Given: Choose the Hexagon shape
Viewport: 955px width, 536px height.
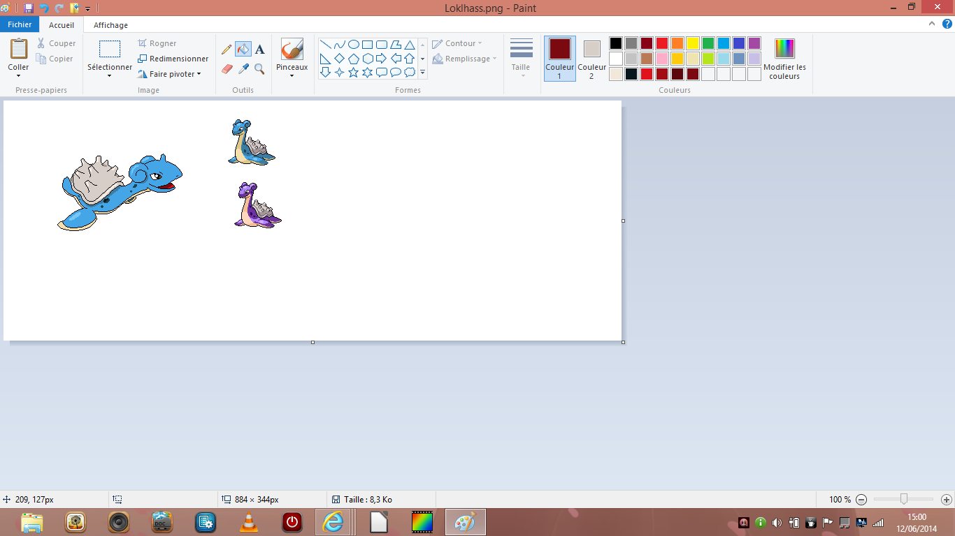Looking at the screenshot, I should tap(368, 59).
